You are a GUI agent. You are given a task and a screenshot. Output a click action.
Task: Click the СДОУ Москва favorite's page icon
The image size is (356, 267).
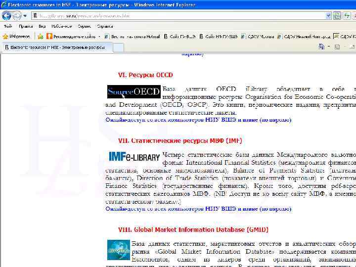coord(243,36)
